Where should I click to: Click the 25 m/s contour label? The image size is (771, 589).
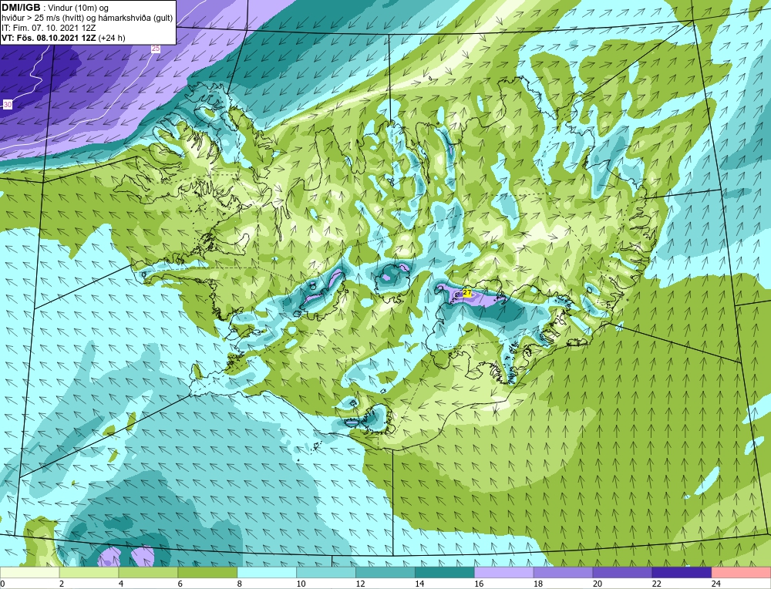tap(156, 49)
